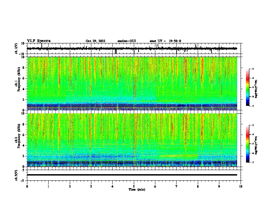Image resolution: width=271 pixels, height=209 pixels.
Task: Click the ch.3 flat black voltage trace
Action: point(132,175)
